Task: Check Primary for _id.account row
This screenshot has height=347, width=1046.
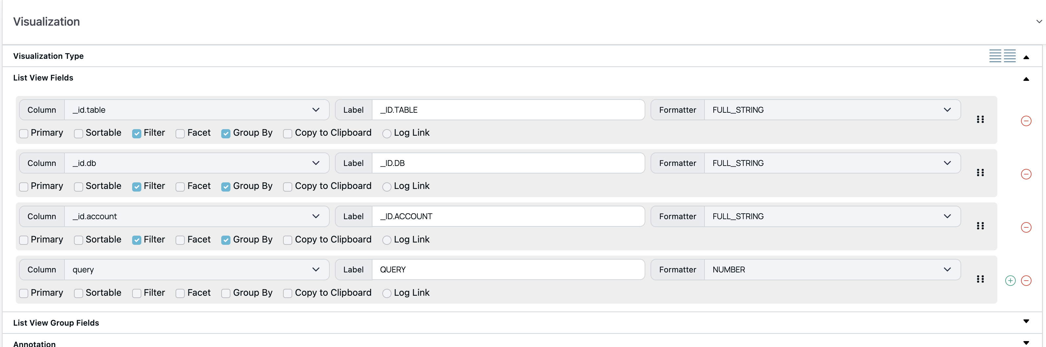Action: (x=24, y=240)
